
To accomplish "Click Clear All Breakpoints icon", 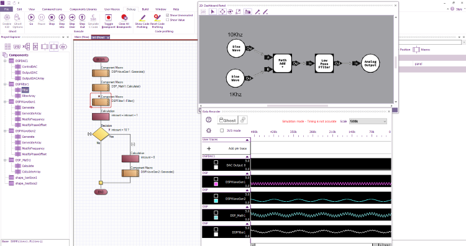I will pyautogui.click(x=124, y=17).
